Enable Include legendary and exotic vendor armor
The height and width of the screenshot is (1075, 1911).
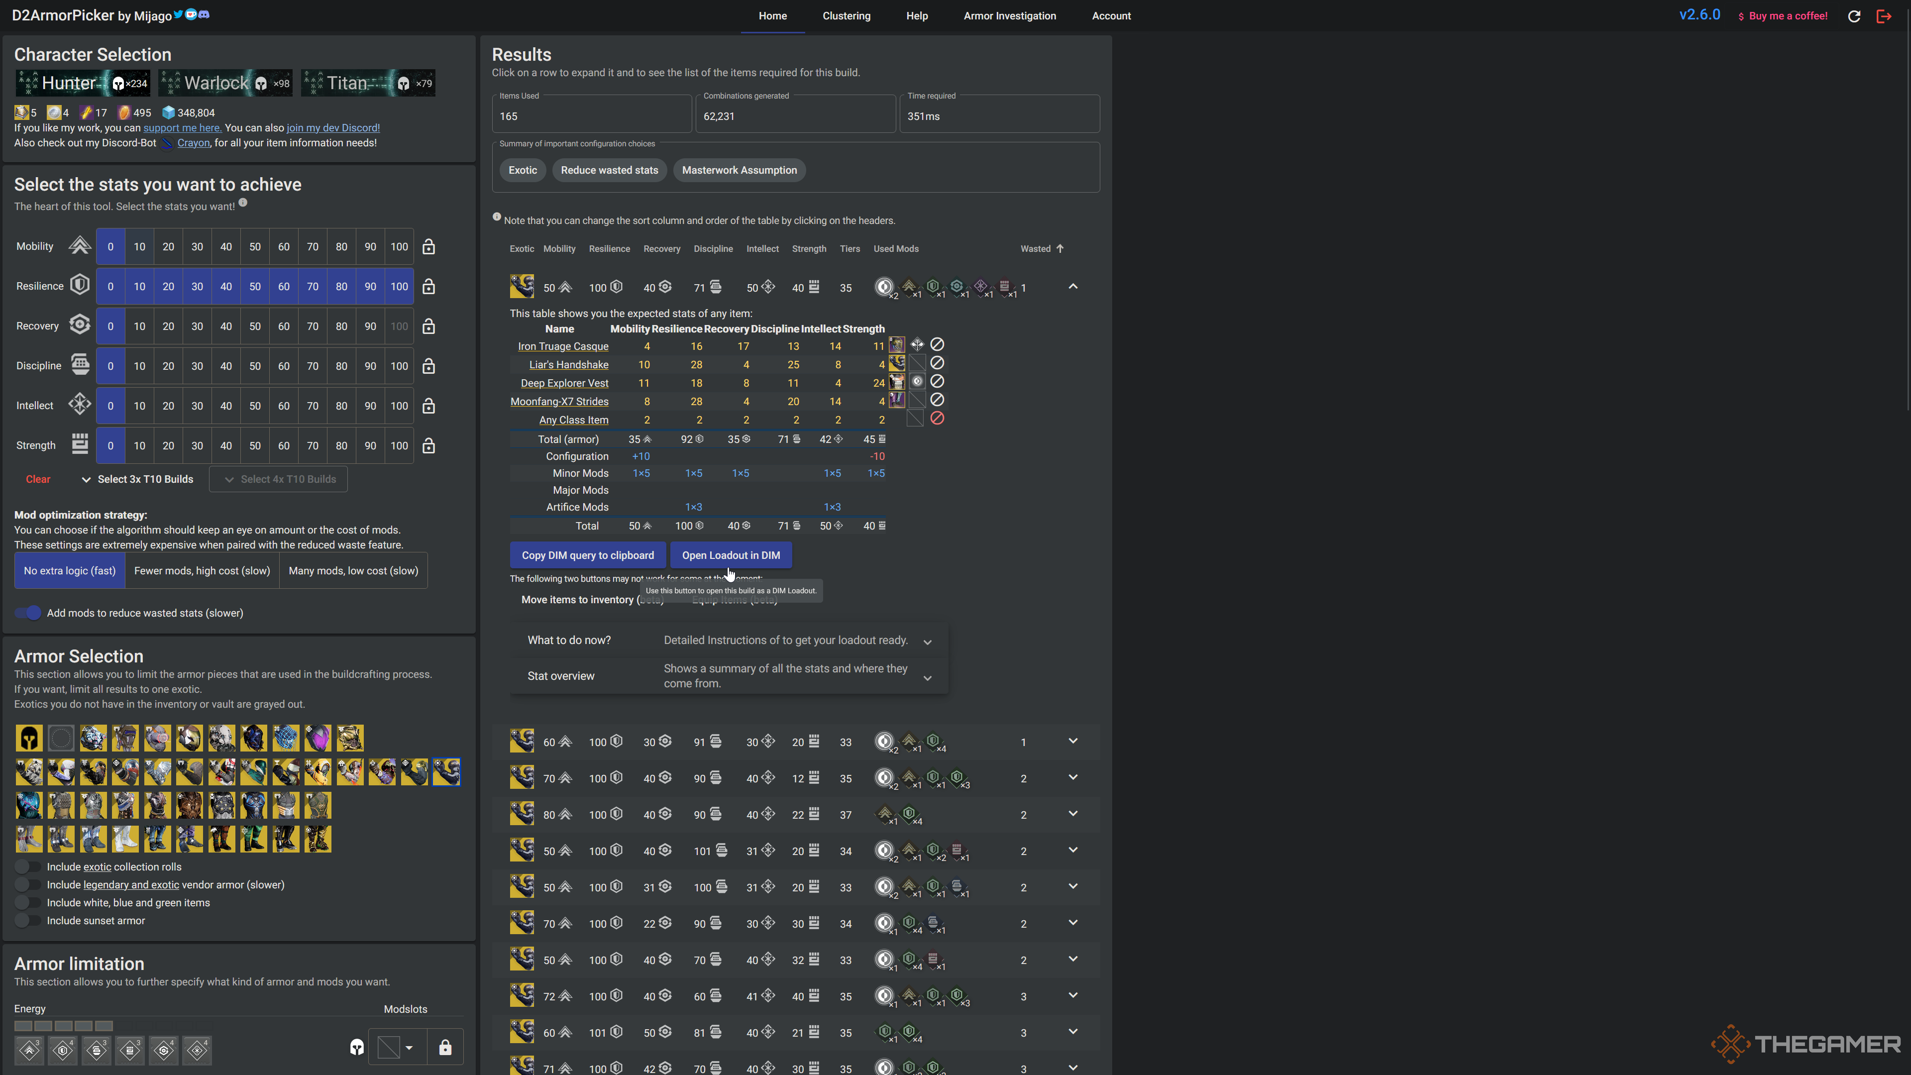click(x=28, y=884)
